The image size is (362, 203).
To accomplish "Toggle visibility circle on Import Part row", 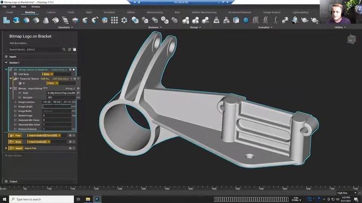I will click(x=74, y=148).
